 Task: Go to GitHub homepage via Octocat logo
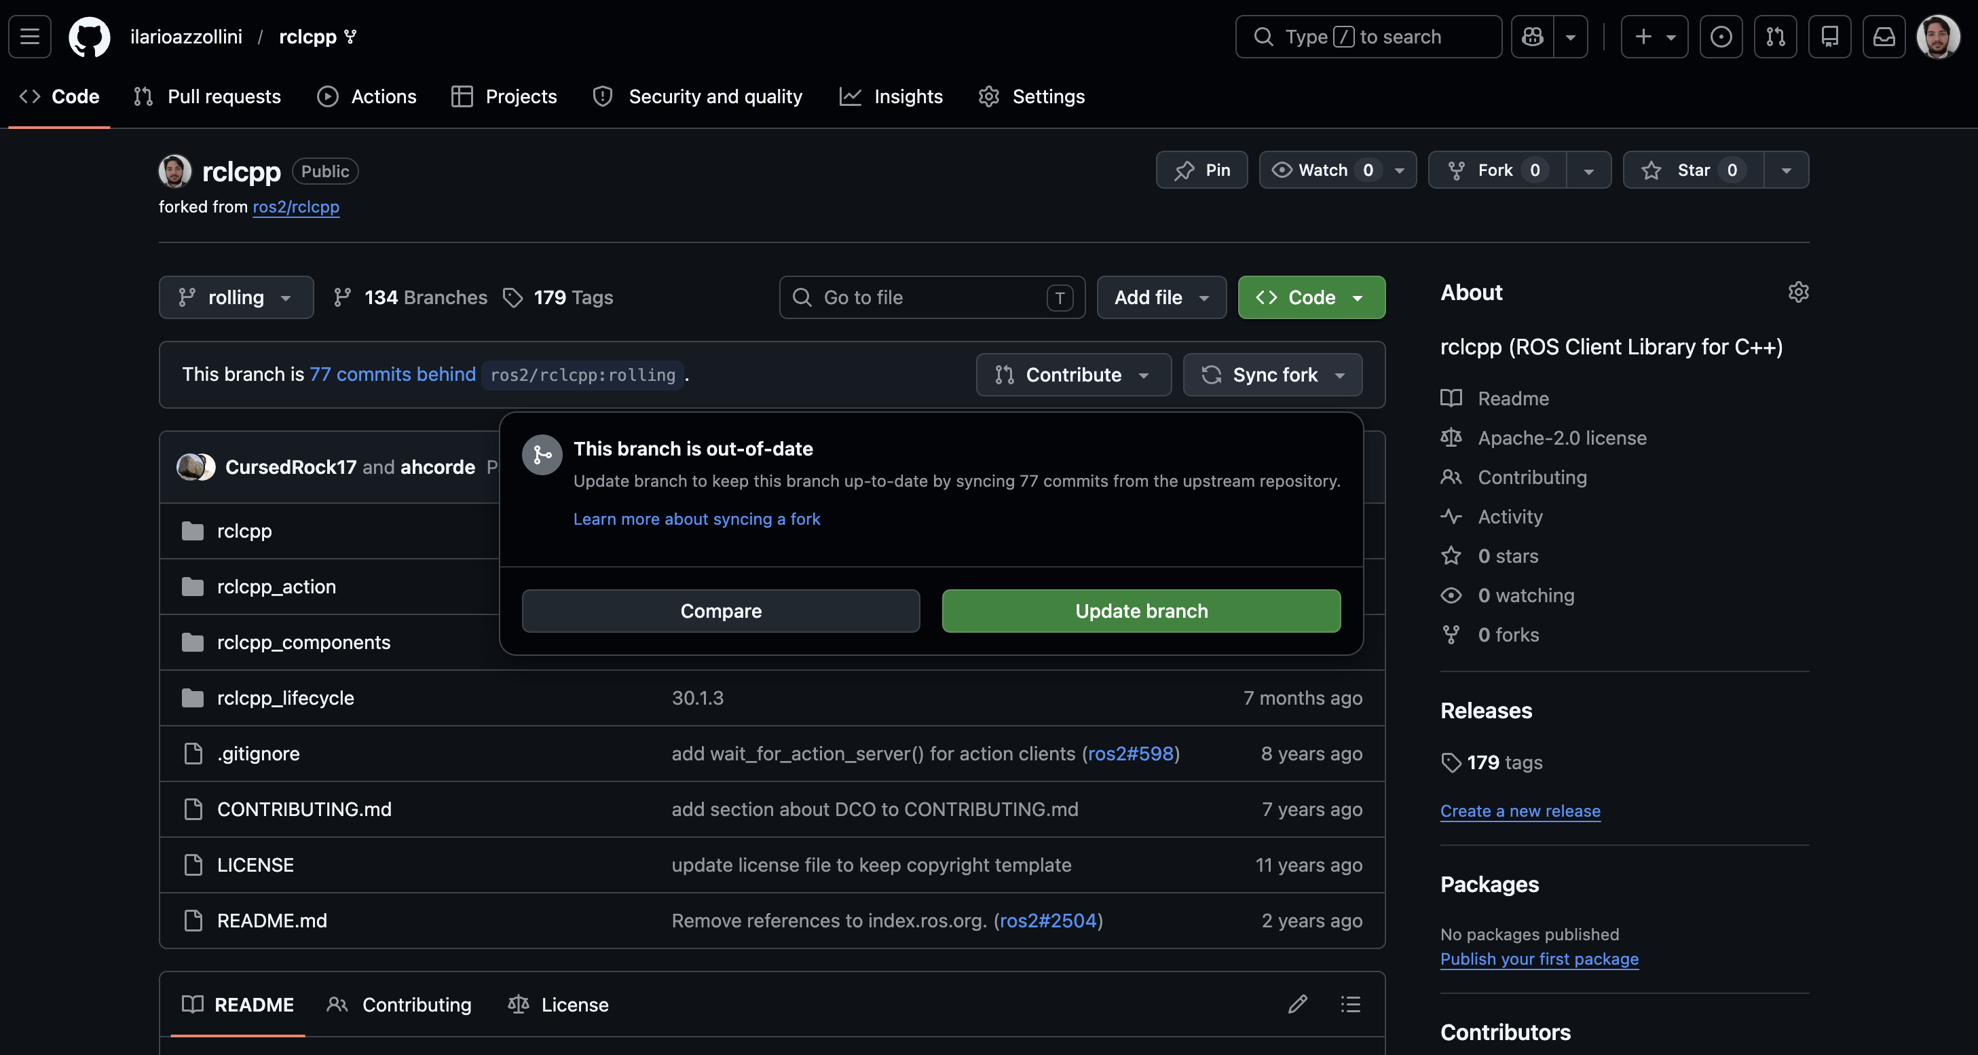pos(89,36)
